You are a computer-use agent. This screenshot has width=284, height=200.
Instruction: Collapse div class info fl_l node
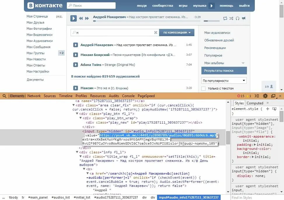click(77, 152)
